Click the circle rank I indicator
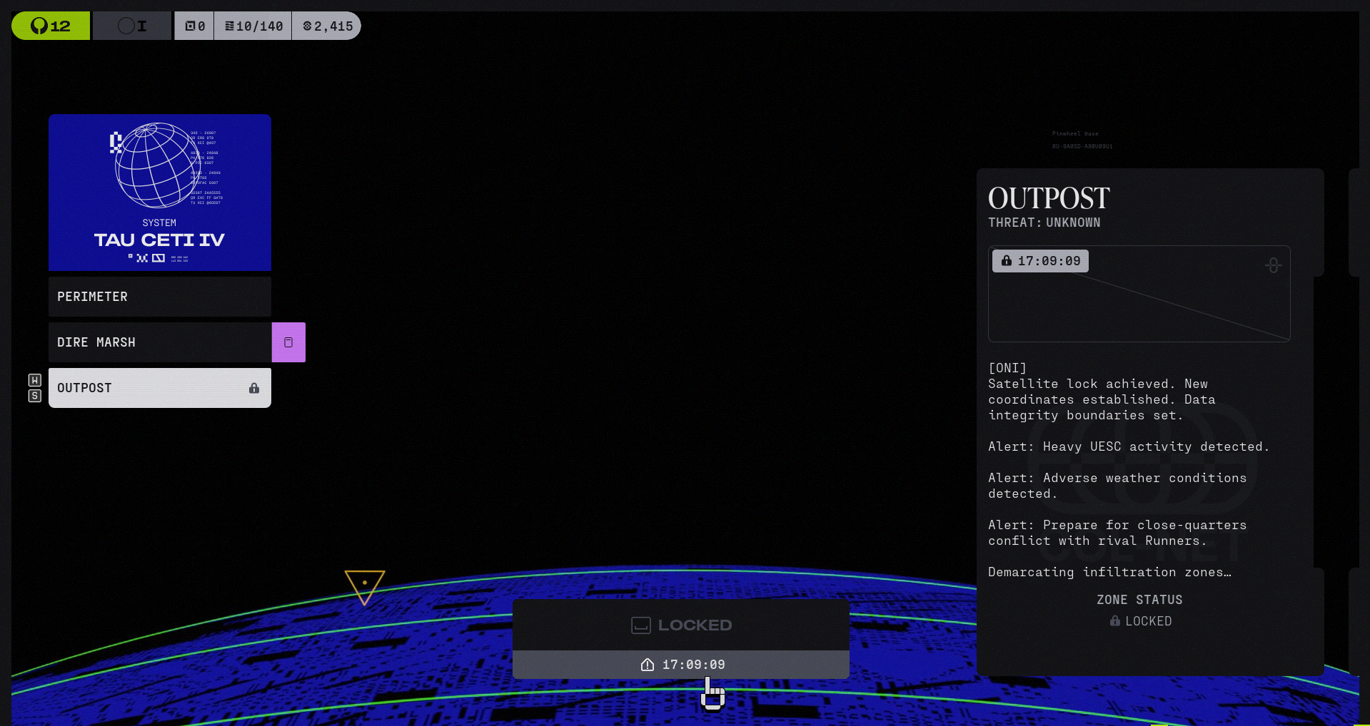 (132, 26)
